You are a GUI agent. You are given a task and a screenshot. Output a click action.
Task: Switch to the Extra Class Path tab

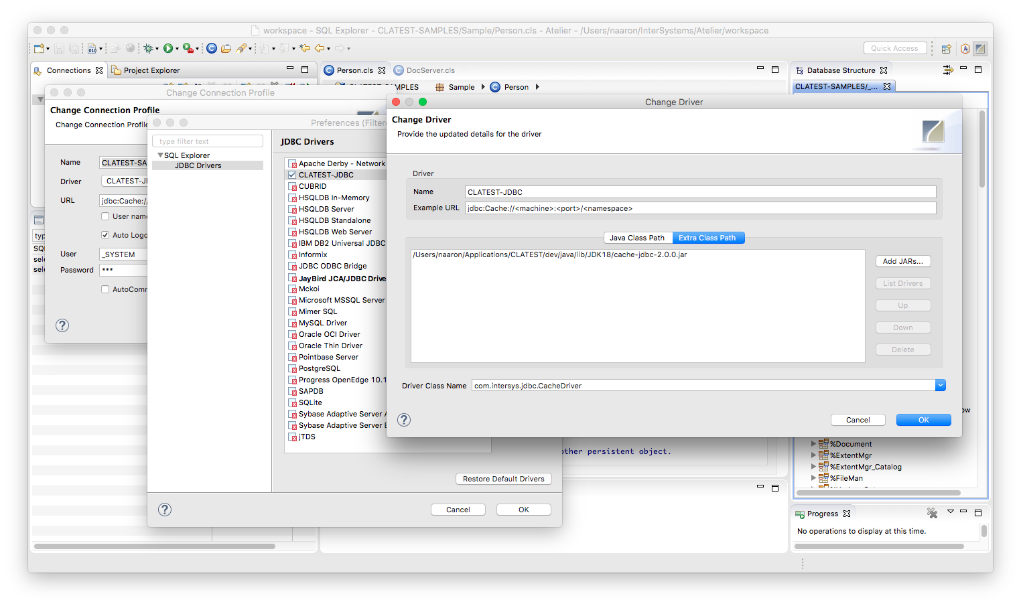[707, 238]
